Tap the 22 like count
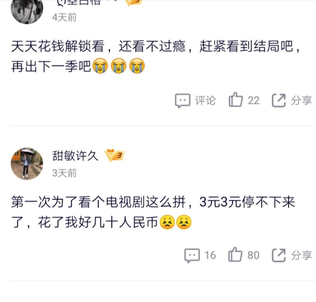 click(x=253, y=100)
